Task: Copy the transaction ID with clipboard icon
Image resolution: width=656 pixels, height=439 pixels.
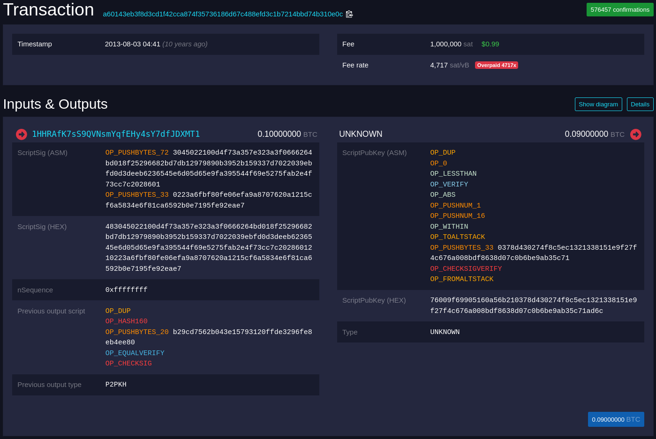Action: click(x=349, y=14)
